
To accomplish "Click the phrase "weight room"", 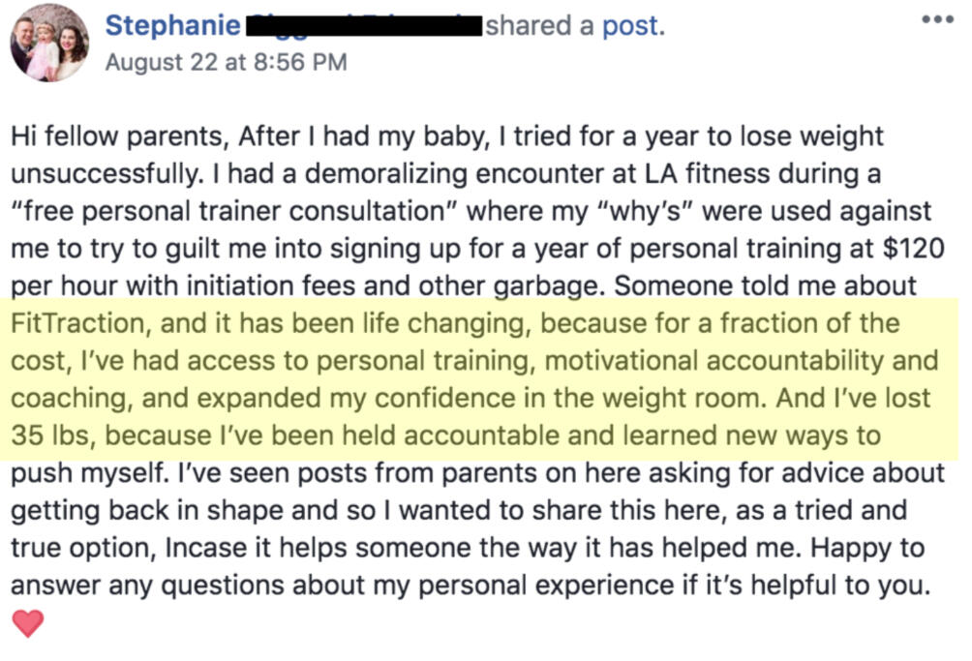I will (x=678, y=399).
